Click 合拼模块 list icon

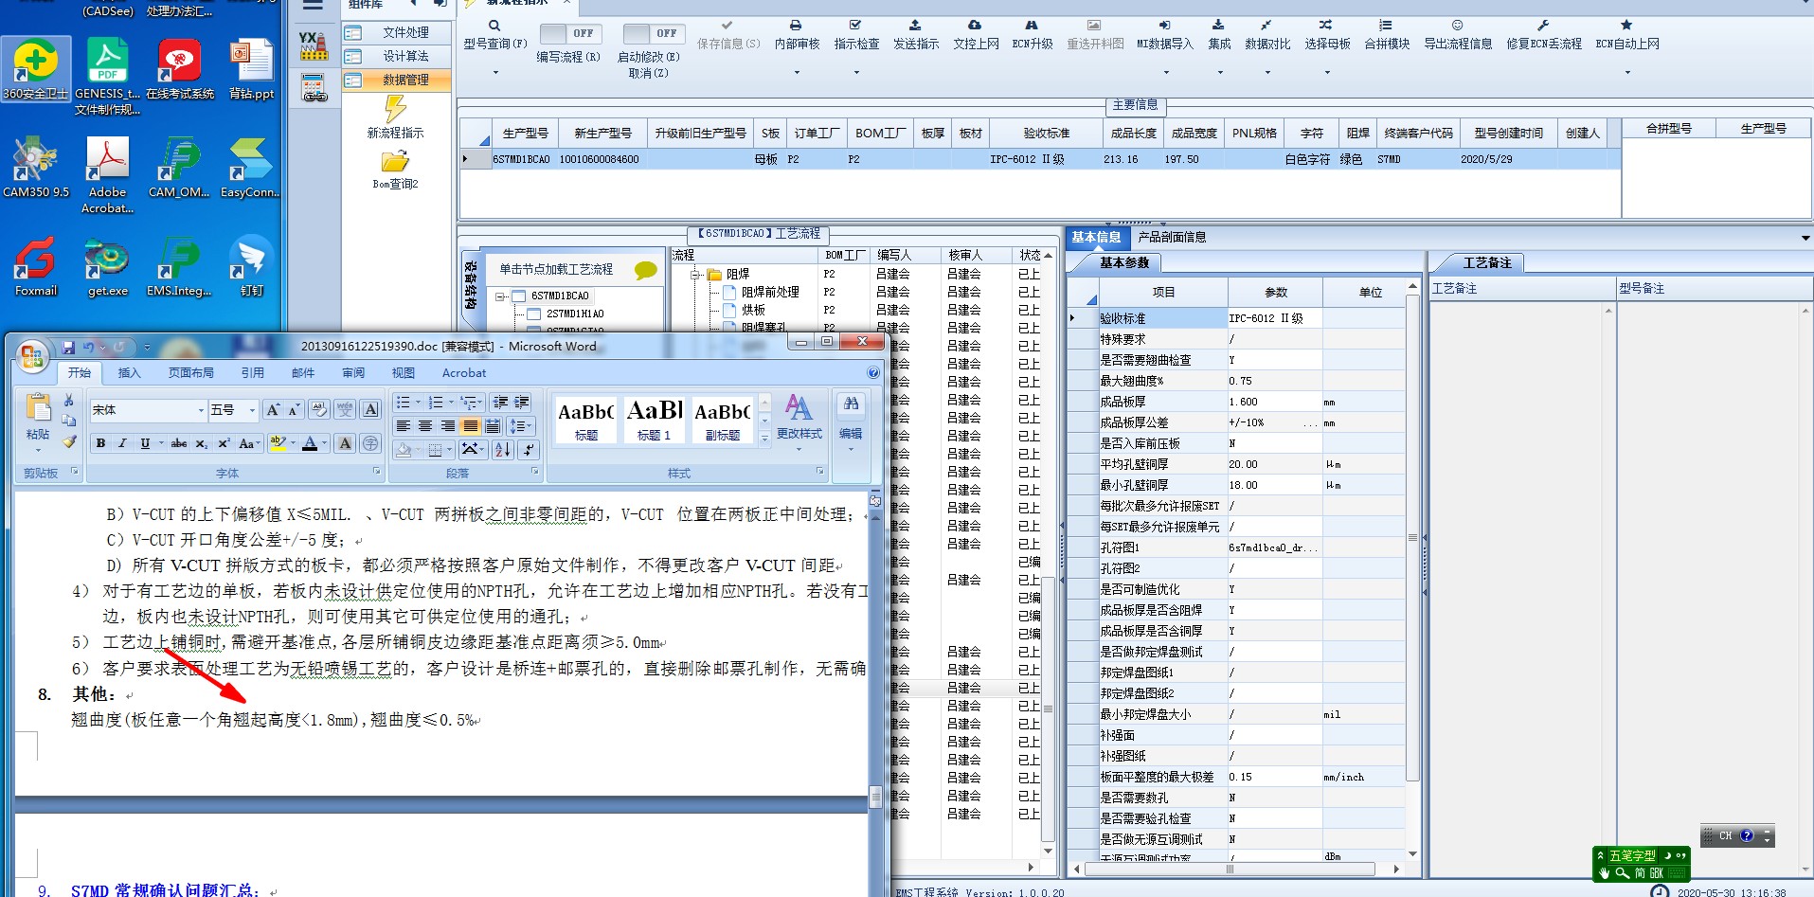(1386, 26)
